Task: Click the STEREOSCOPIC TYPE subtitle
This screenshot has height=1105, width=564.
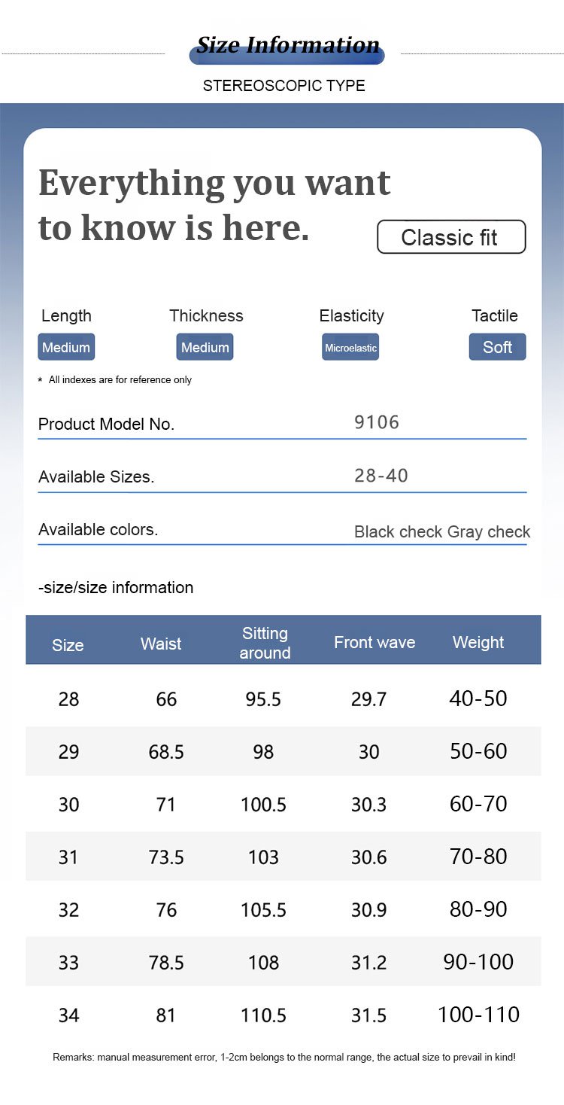Action: click(284, 86)
